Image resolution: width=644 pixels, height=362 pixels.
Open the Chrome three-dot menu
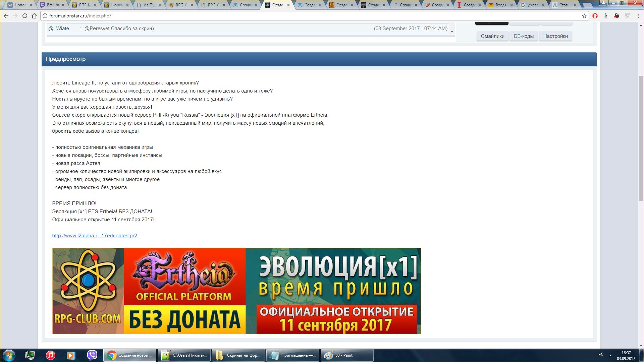[638, 16]
